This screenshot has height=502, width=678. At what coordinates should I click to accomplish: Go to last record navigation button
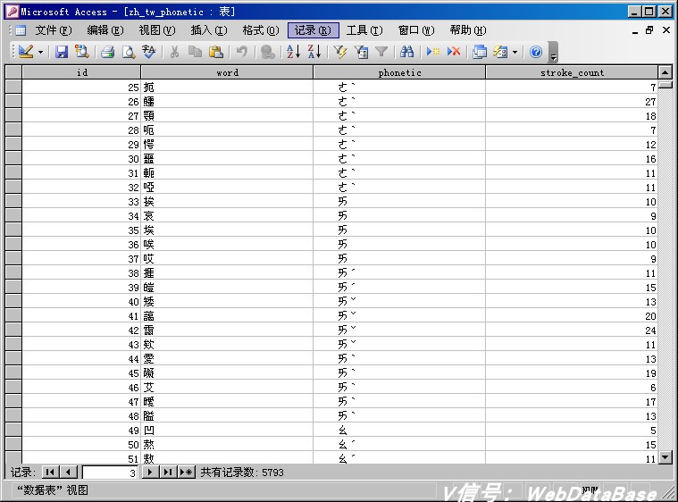click(x=168, y=473)
